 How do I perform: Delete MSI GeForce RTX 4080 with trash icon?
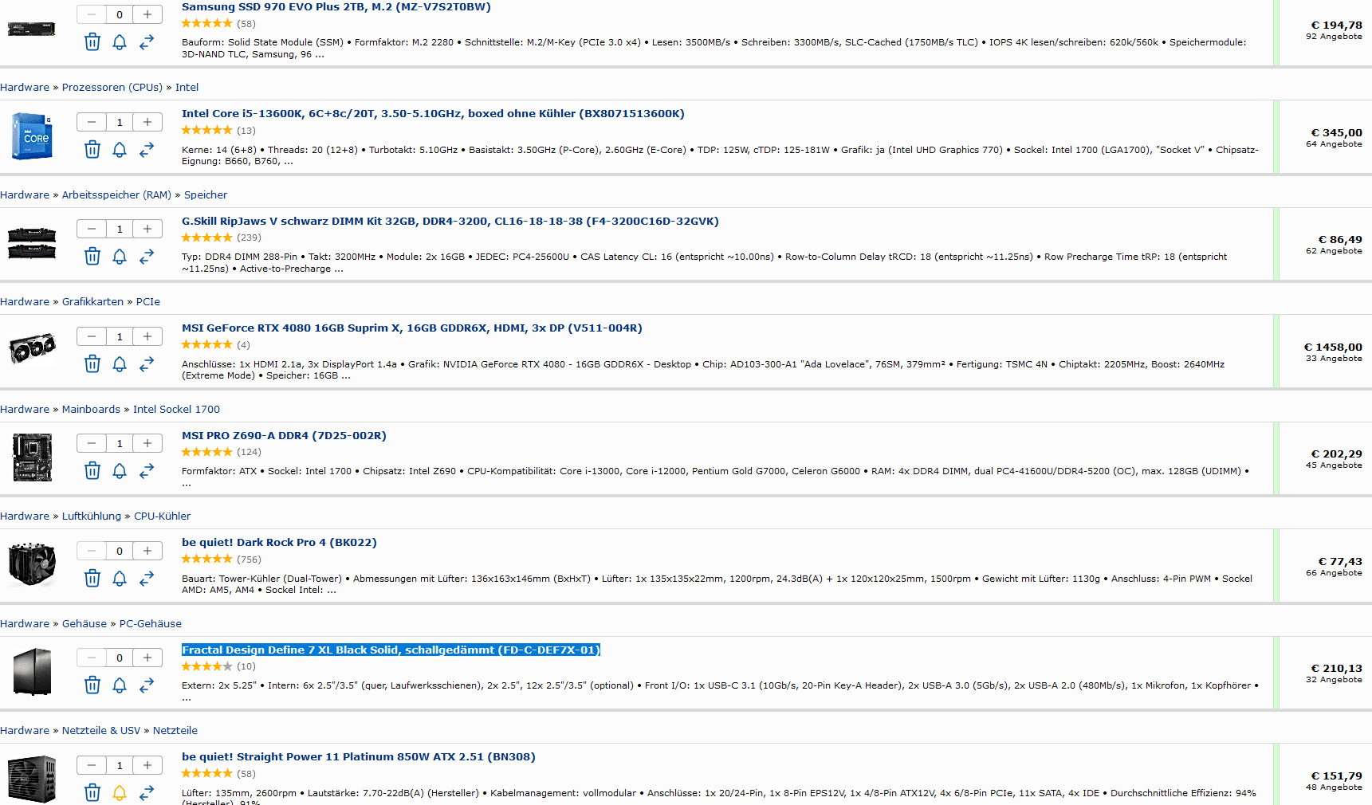[92, 363]
